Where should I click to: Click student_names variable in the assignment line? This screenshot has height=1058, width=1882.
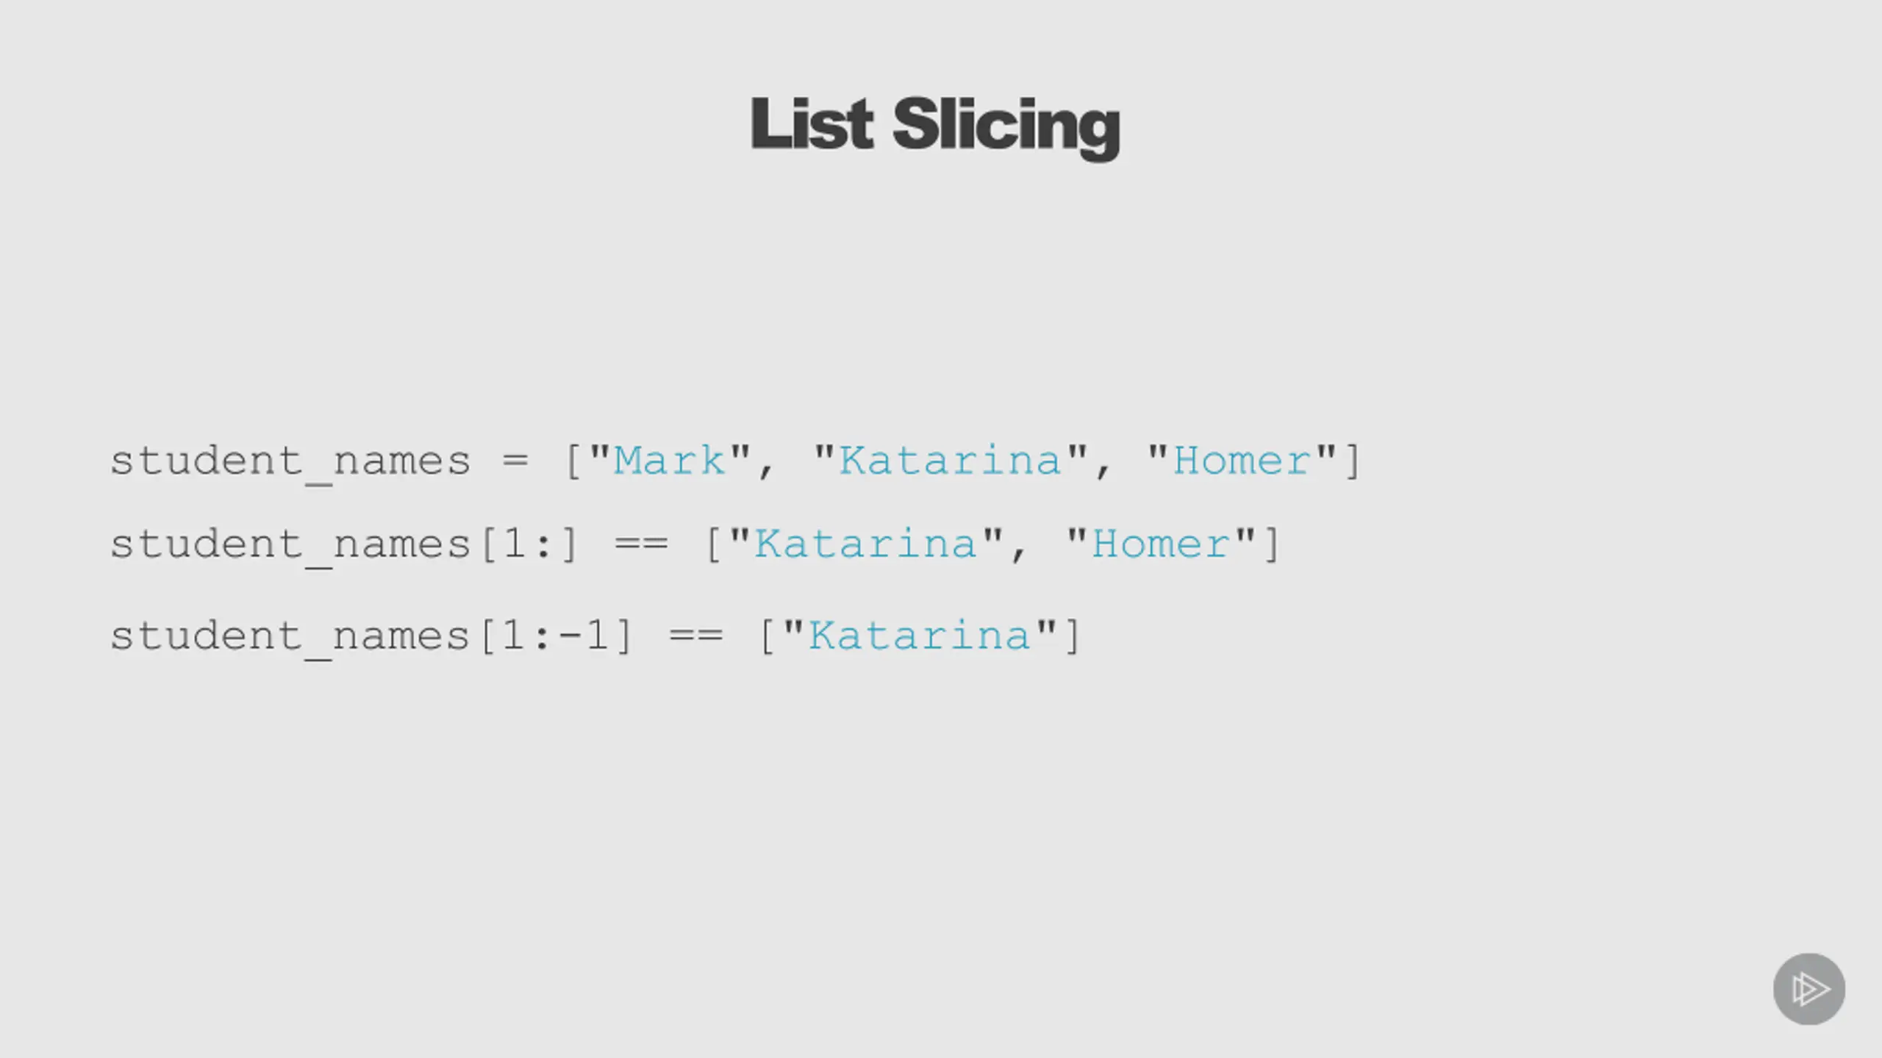point(290,463)
